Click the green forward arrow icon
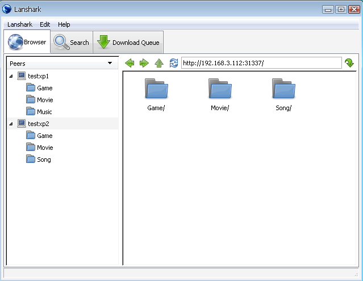Image resolution: width=363 pixels, height=281 pixels. point(144,63)
